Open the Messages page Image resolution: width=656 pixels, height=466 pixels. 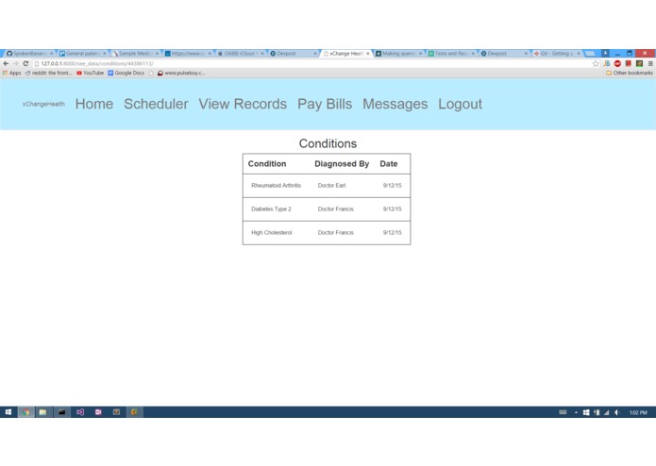395,104
